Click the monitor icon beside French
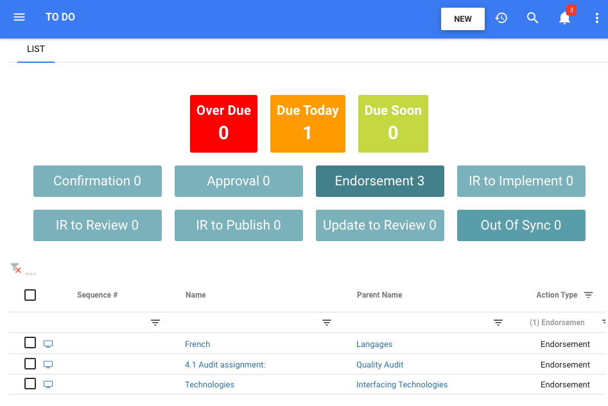 click(x=48, y=344)
